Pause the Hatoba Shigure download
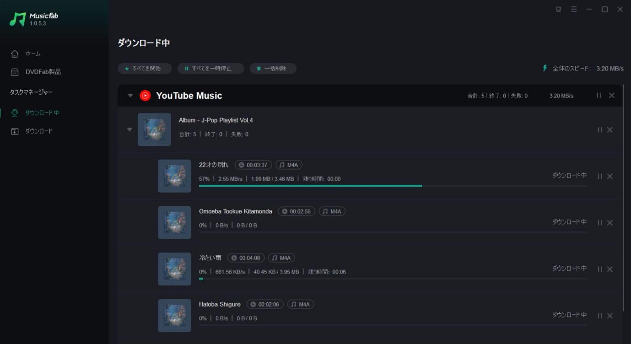The width and height of the screenshot is (631, 344). (x=600, y=316)
